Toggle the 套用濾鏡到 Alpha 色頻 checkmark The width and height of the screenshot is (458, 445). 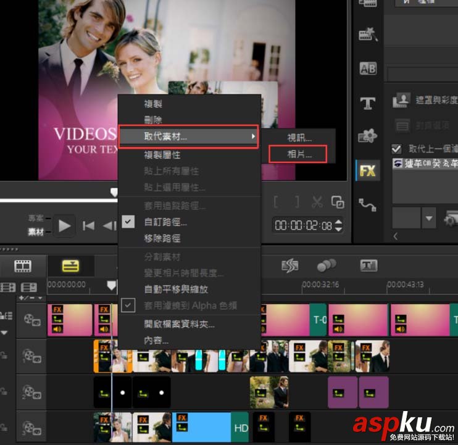(x=128, y=306)
